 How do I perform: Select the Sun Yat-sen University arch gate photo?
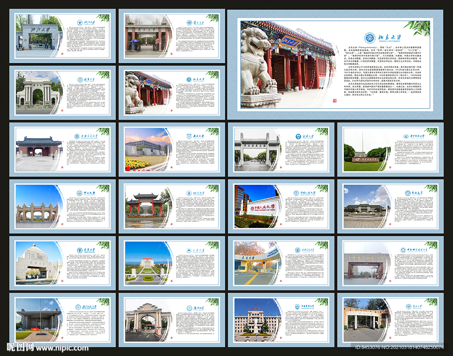click(x=39, y=207)
